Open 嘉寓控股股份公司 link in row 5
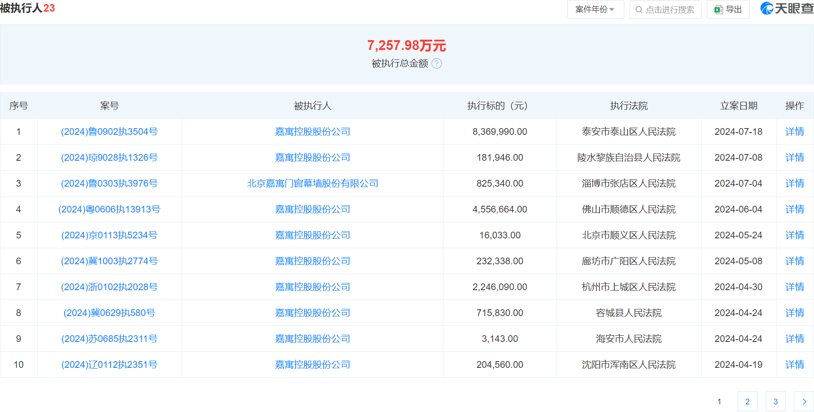 (x=312, y=235)
